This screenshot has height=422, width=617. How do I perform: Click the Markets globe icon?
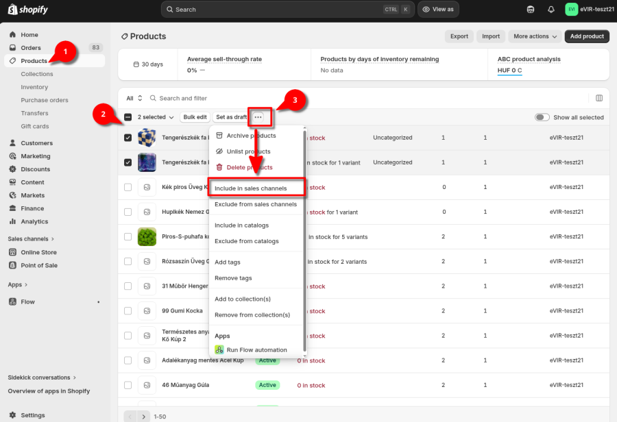pyautogui.click(x=12, y=195)
